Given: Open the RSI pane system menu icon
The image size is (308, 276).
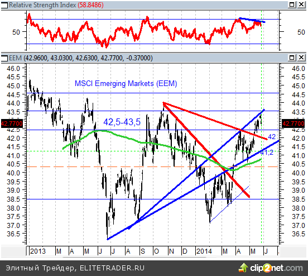Looking at the screenshot, I should point(4,5).
